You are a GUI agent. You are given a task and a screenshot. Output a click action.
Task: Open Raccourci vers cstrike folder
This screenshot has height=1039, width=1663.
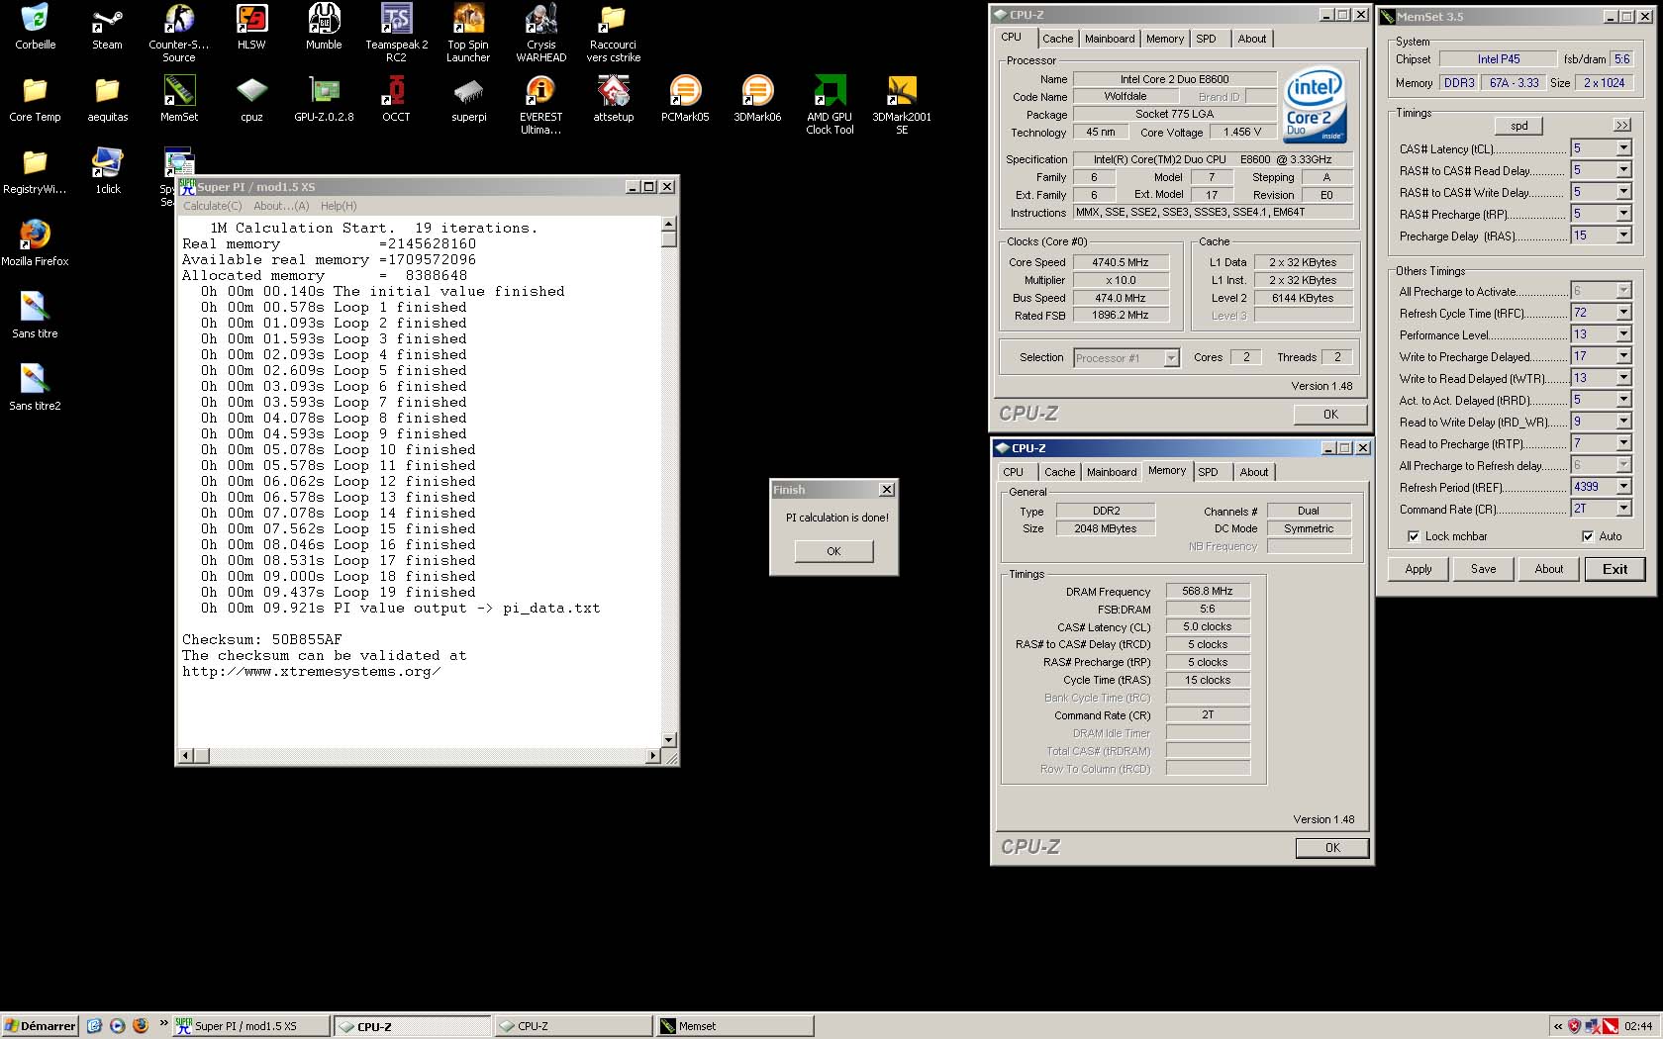(613, 33)
